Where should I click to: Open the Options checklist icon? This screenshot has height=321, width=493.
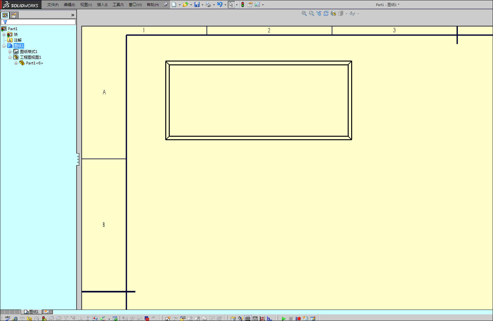point(257,4)
